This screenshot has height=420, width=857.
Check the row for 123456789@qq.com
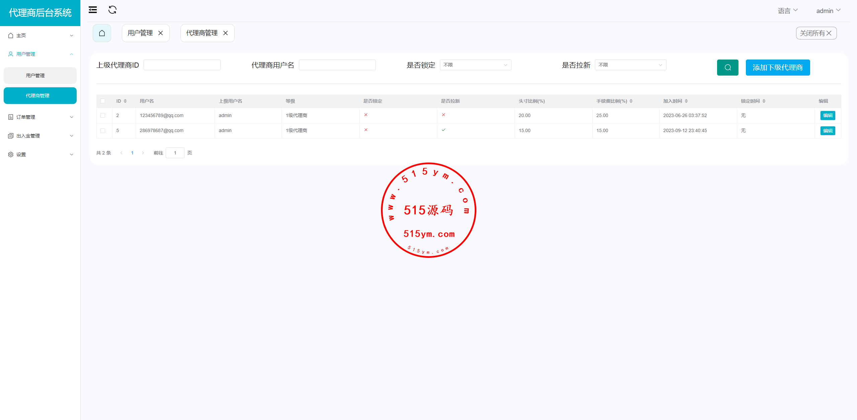[103, 115]
